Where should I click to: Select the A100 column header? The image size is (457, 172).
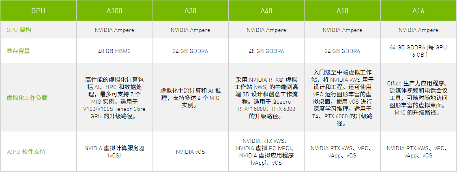point(114,11)
